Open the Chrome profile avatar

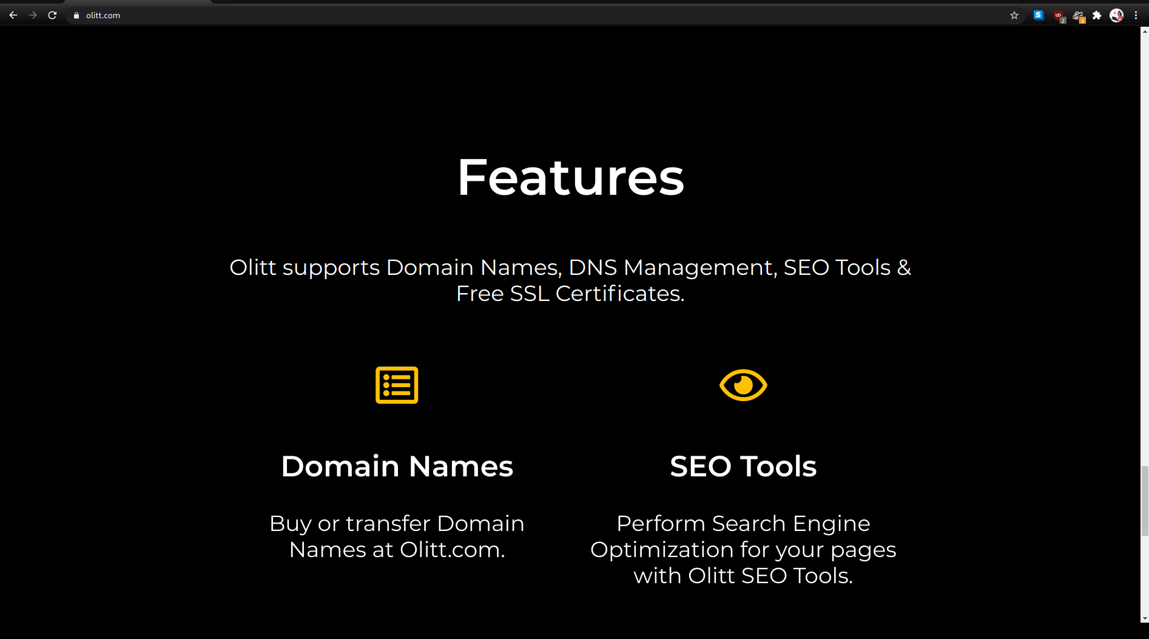[1116, 15]
